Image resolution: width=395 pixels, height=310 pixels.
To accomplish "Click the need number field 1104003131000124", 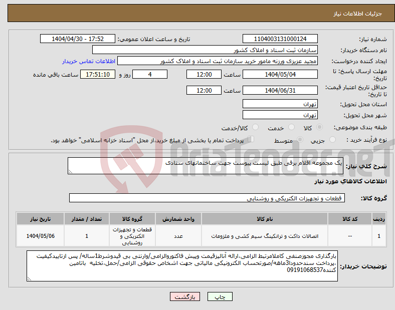I will pyautogui.click(x=280, y=39).
